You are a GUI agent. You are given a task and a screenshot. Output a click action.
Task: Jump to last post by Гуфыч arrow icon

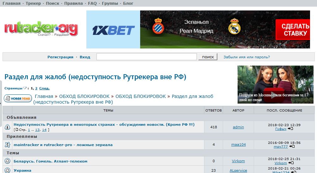(290, 129)
